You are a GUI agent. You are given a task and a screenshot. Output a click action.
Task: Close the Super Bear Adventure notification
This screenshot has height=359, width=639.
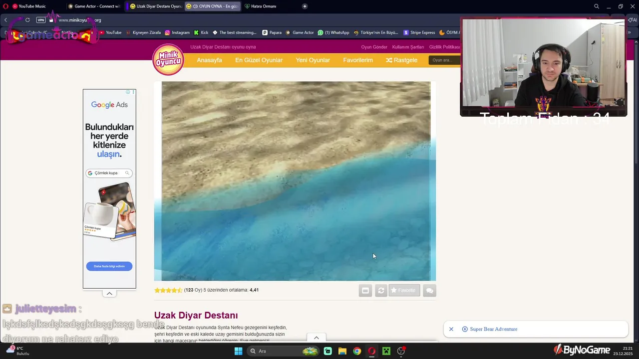[451, 329]
